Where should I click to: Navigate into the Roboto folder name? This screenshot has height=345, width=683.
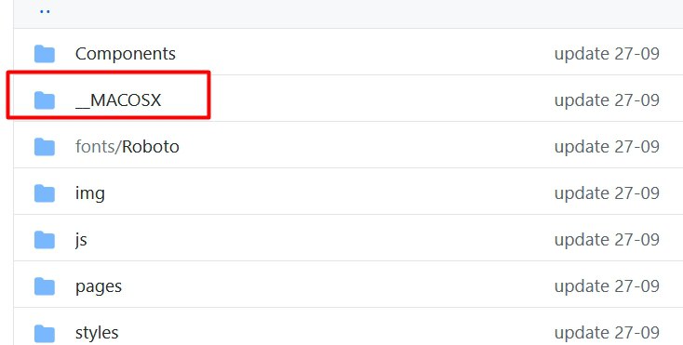pyautogui.click(x=151, y=147)
